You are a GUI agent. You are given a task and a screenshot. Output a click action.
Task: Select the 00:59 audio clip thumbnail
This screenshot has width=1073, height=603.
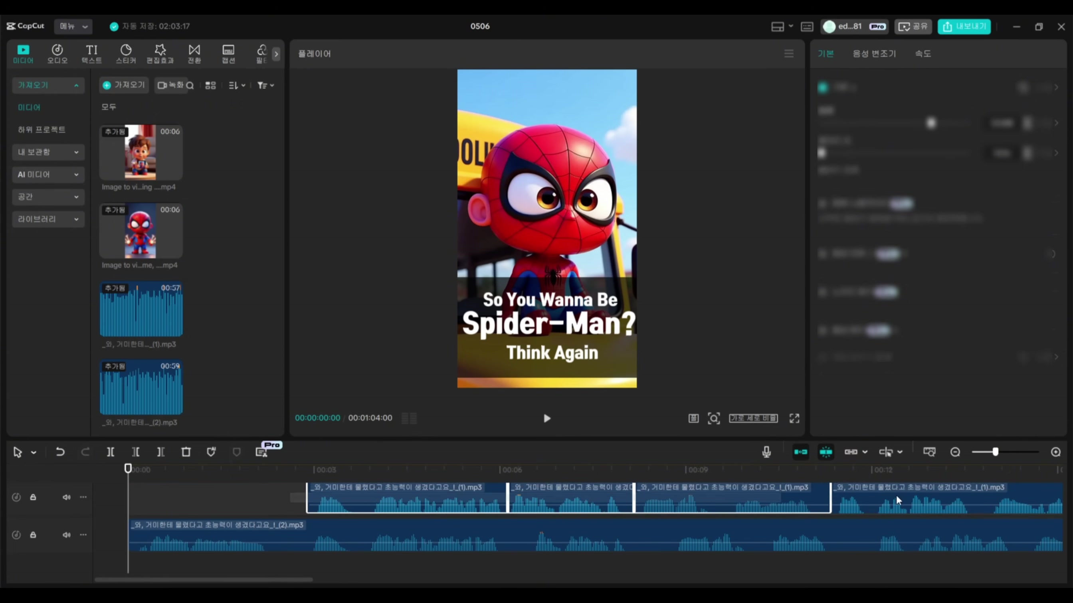(x=141, y=387)
